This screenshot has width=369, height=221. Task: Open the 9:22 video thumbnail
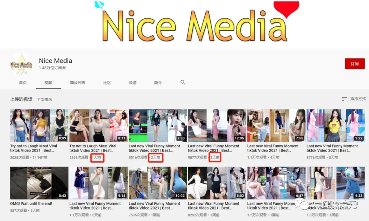point(336,126)
